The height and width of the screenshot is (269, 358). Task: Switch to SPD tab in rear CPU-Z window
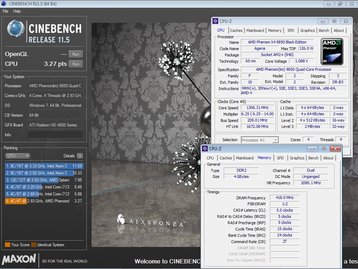tap(291, 30)
